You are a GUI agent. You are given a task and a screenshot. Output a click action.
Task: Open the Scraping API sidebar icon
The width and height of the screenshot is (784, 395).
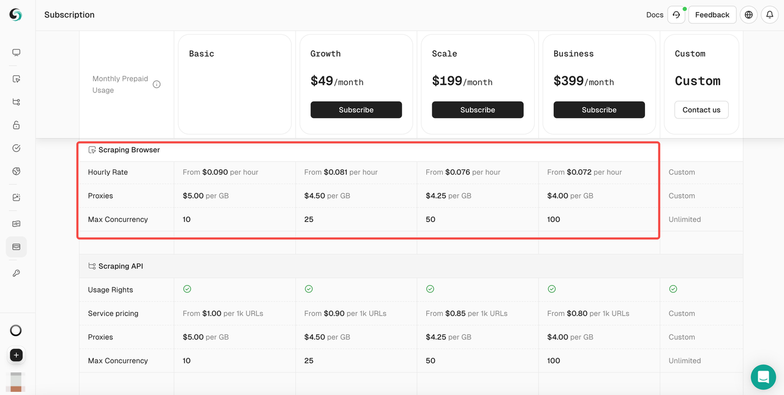(16, 102)
